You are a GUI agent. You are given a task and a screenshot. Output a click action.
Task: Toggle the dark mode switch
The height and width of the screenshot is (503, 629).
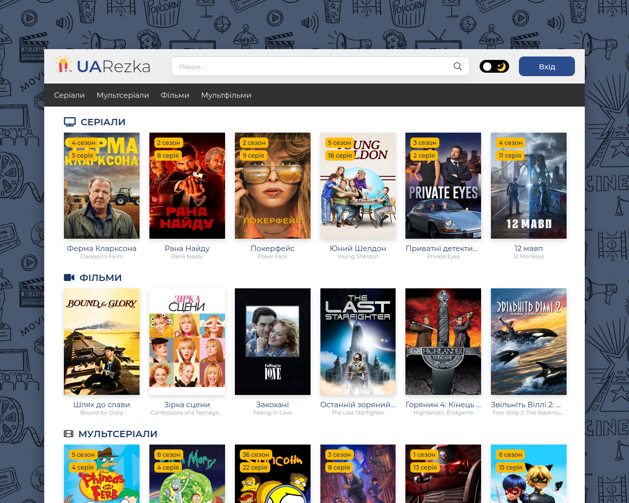tap(494, 66)
